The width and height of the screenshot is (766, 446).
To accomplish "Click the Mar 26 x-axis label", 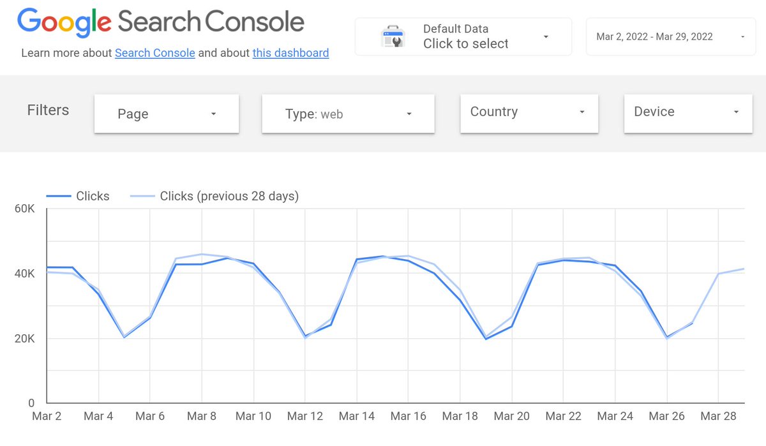I will pos(666,416).
